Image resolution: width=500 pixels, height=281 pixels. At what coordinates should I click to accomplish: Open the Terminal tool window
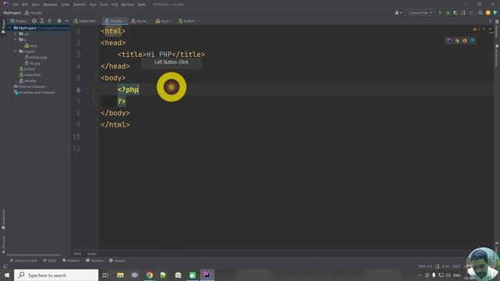(95, 261)
